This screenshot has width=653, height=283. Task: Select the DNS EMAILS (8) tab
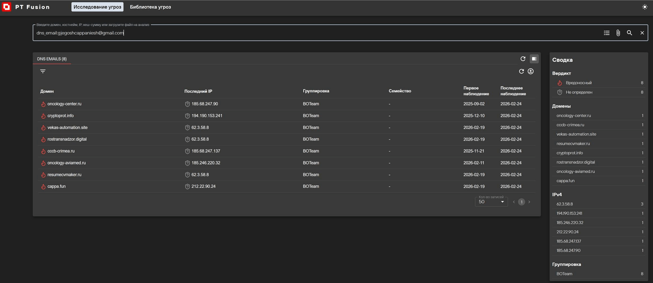(x=52, y=59)
